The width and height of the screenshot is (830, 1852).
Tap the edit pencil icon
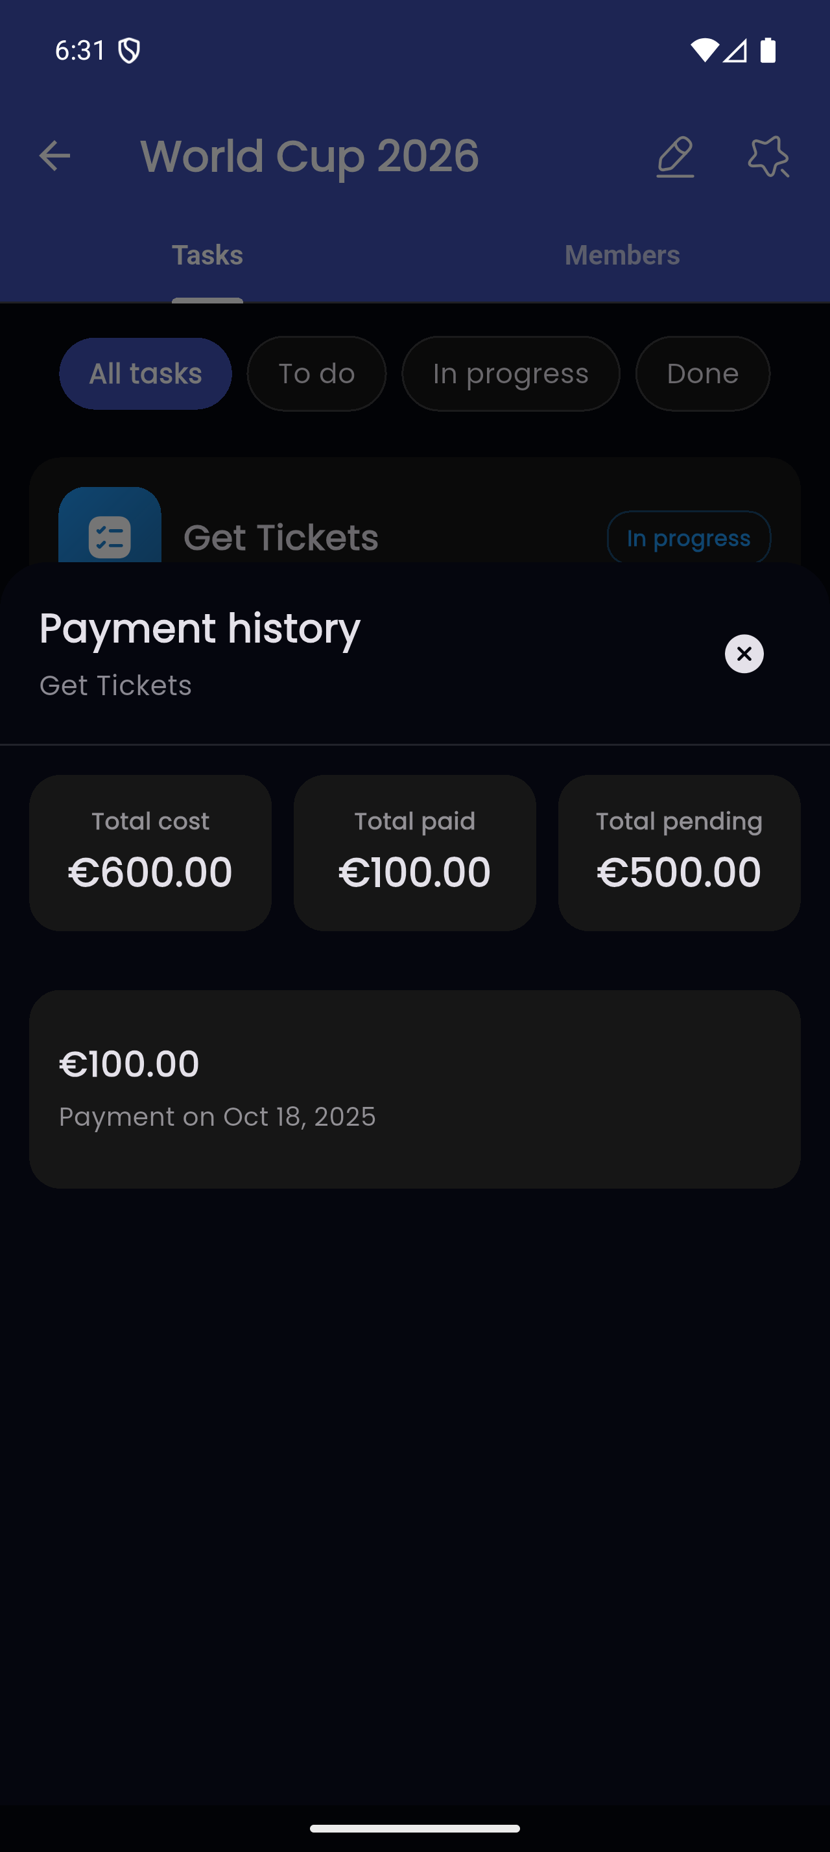675,156
